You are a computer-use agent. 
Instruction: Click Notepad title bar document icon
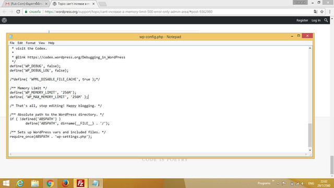11,37
